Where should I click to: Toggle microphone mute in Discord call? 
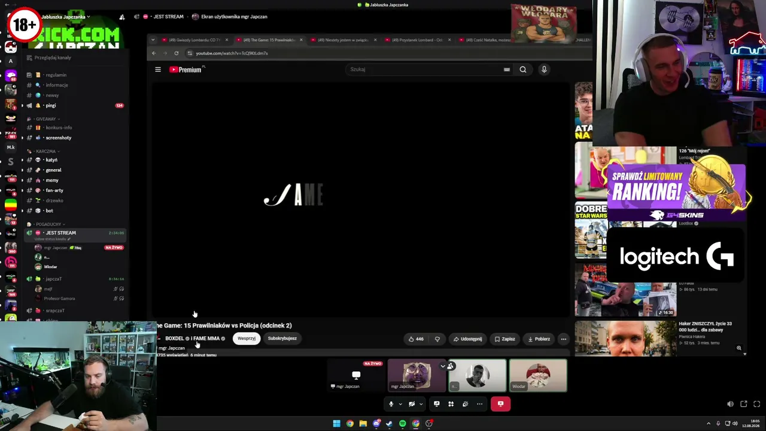(x=391, y=404)
